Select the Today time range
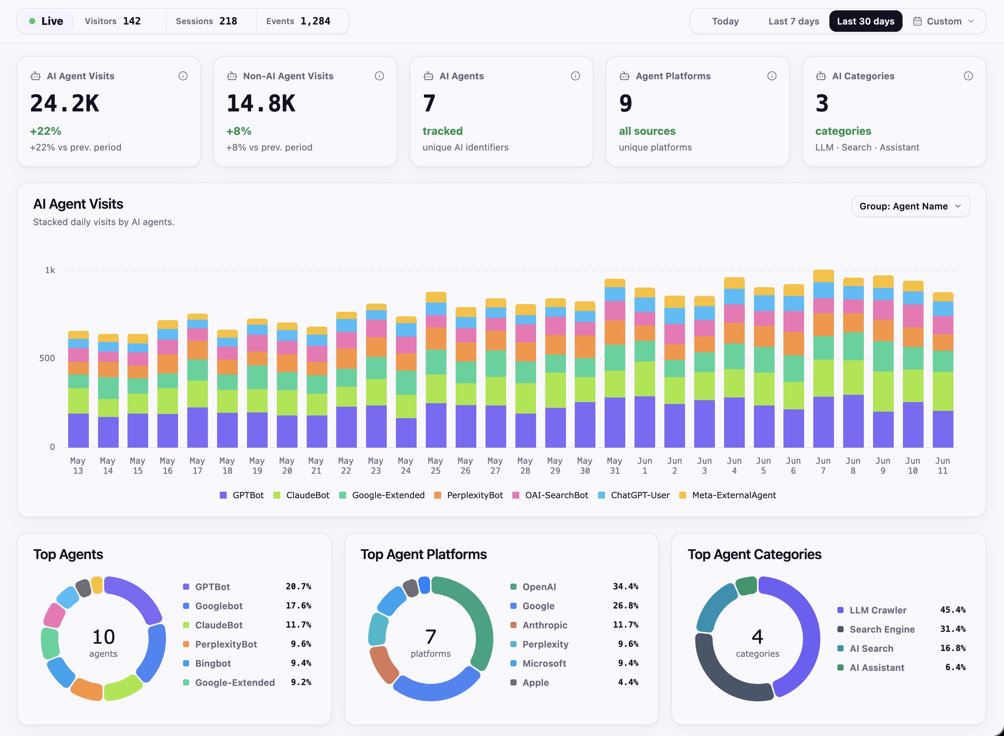Viewport: 1004px width, 736px height. coord(725,21)
